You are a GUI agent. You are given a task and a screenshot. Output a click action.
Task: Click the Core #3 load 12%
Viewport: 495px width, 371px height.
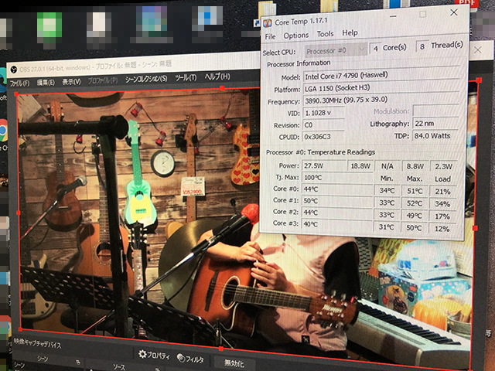[442, 229]
